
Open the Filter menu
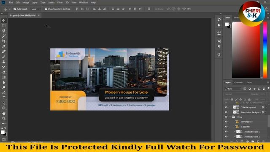60,3
